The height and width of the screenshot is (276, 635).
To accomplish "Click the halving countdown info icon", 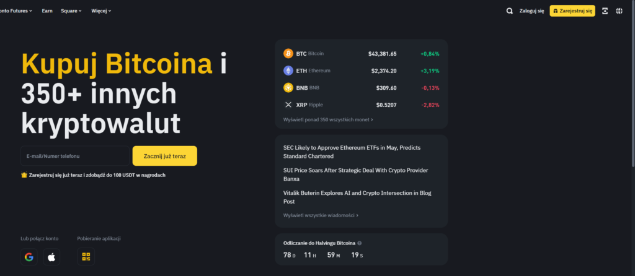I will point(360,243).
